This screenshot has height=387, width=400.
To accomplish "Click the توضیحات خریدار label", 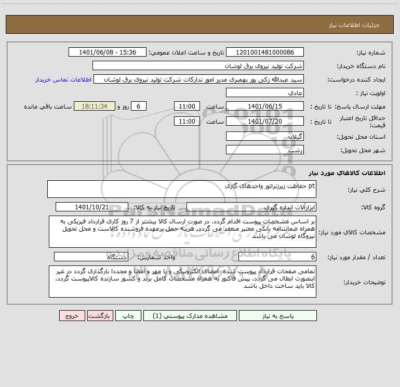I will tap(364, 282).
